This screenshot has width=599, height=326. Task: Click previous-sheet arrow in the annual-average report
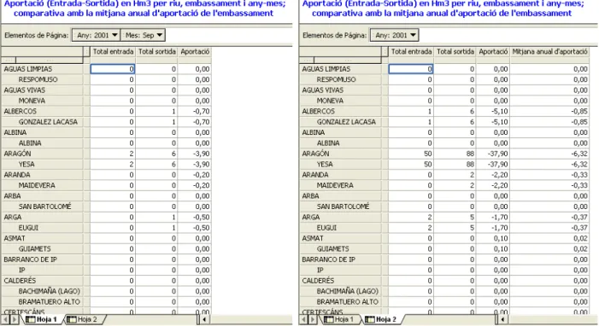(x=304, y=319)
